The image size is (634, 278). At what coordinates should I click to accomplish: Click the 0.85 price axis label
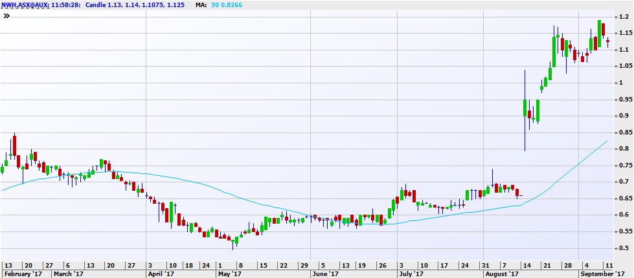tap(625, 133)
